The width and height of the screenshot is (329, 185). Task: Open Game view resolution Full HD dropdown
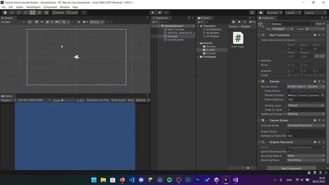pos(34,100)
